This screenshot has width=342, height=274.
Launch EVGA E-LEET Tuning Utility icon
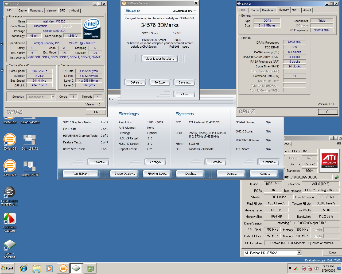coord(10,196)
